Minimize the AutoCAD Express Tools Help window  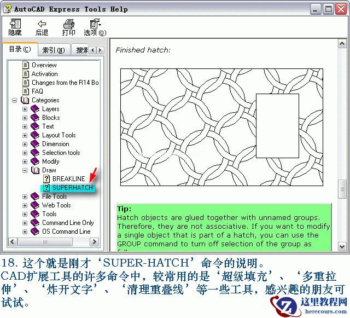click(315, 9)
